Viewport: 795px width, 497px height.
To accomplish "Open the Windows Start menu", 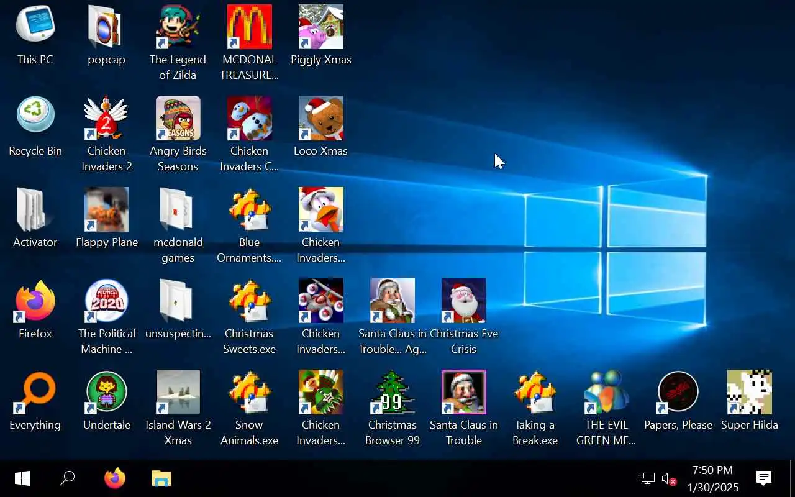I will coord(22,478).
